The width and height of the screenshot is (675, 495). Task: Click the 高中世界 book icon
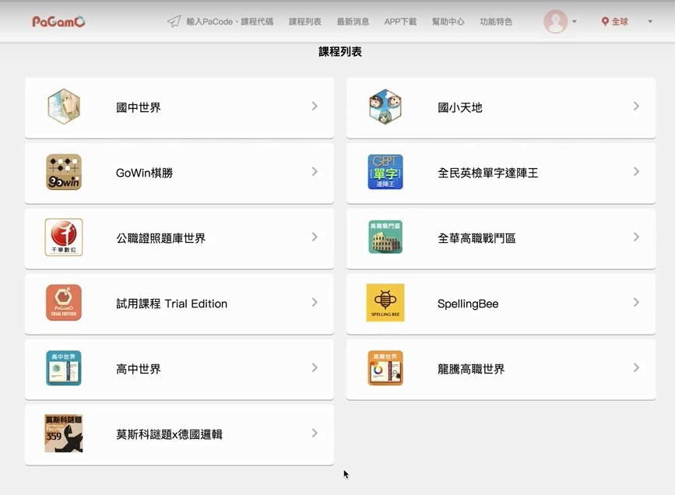coord(64,368)
